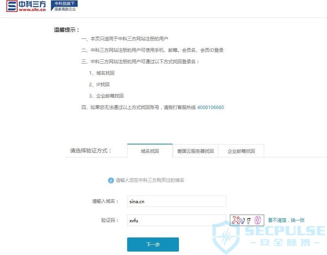Click the 1、域名找回 list item
The width and height of the screenshot is (327, 255).
pyautogui.click(x=102, y=73)
